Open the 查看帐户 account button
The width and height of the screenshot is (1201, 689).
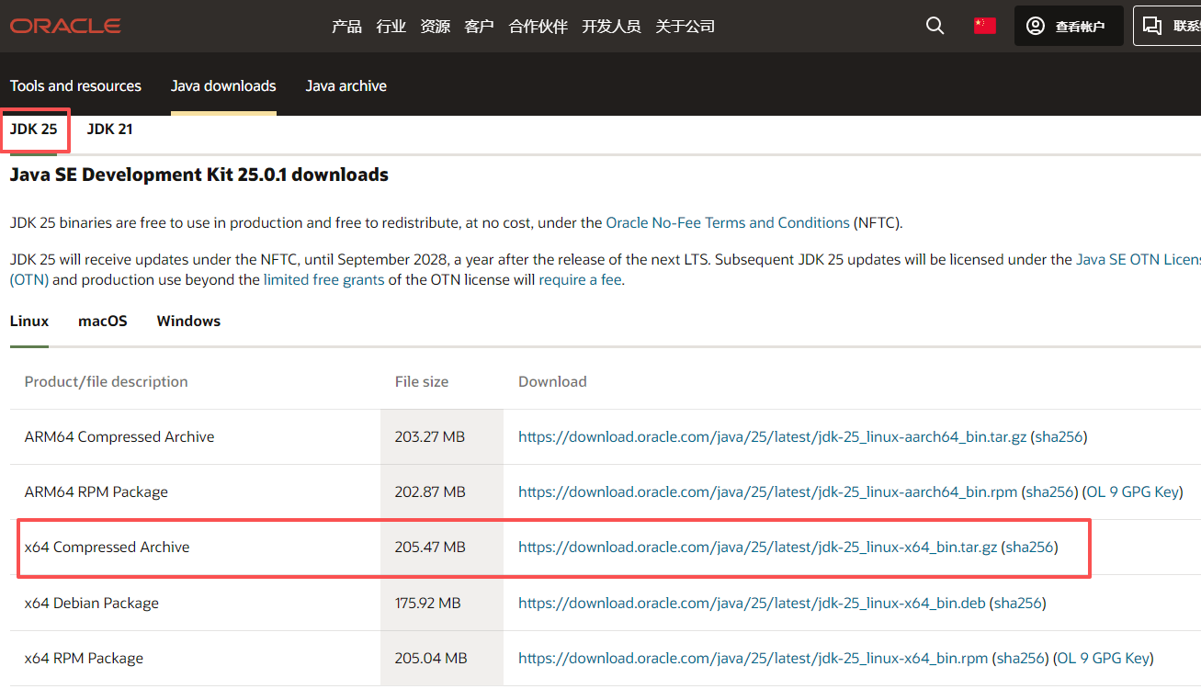click(1069, 26)
